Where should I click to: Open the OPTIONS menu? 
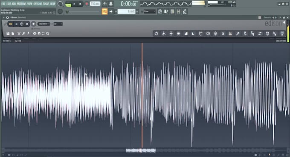click(38, 4)
